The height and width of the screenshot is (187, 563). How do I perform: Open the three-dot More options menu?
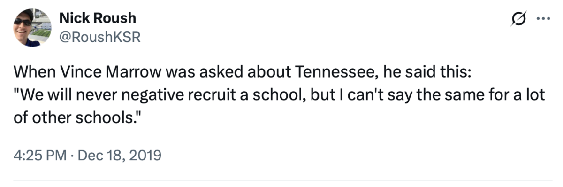[x=543, y=20]
